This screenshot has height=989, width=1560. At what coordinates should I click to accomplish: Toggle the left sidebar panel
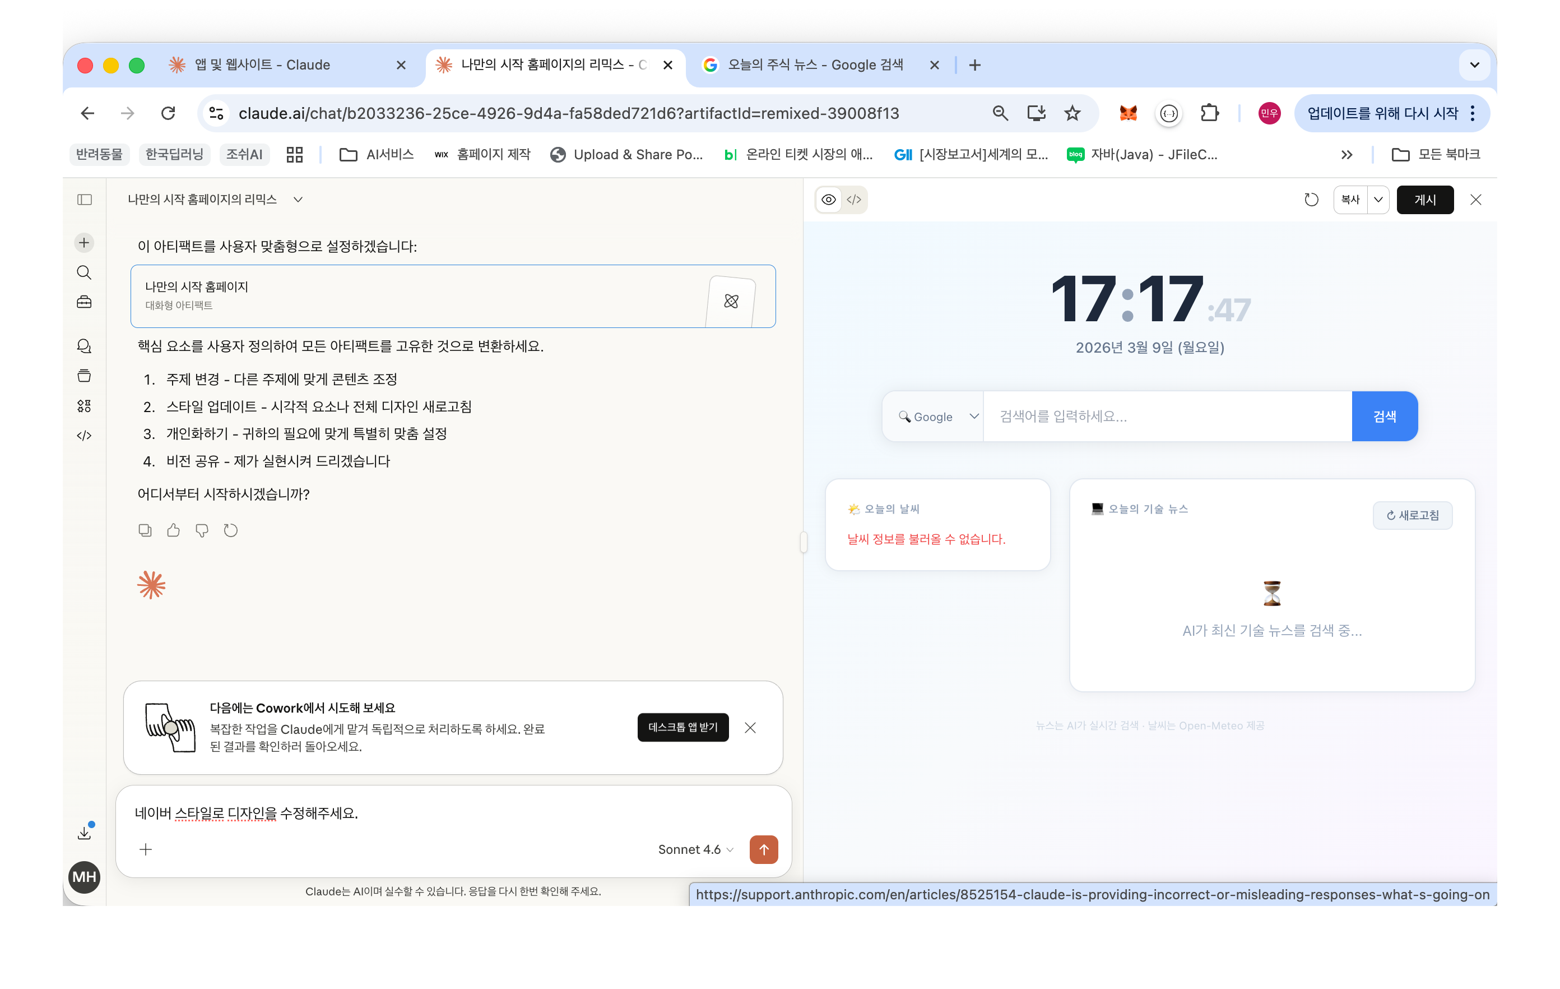tap(84, 200)
